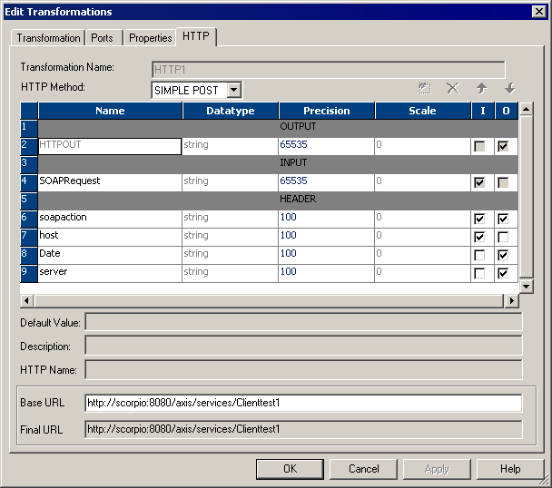Click the HTTP Name field
This screenshot has height=488, width=552.
(x=303, y=369)
